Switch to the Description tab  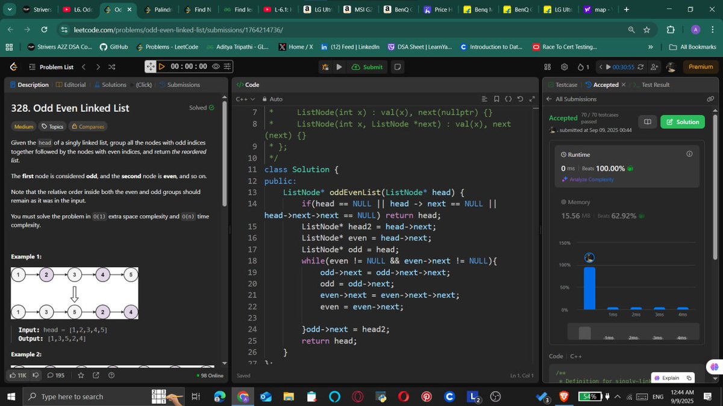[x=29, y=85]
